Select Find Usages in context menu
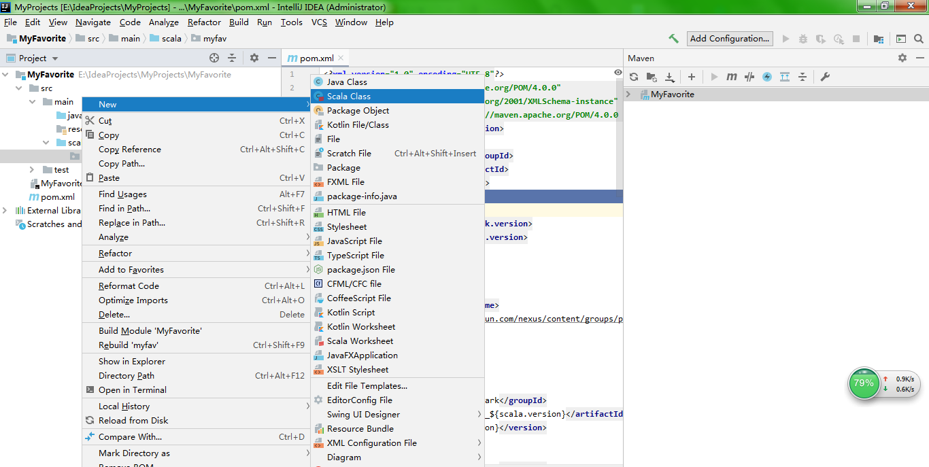Screen dimensions: 929x467 [x=196, y=194]
